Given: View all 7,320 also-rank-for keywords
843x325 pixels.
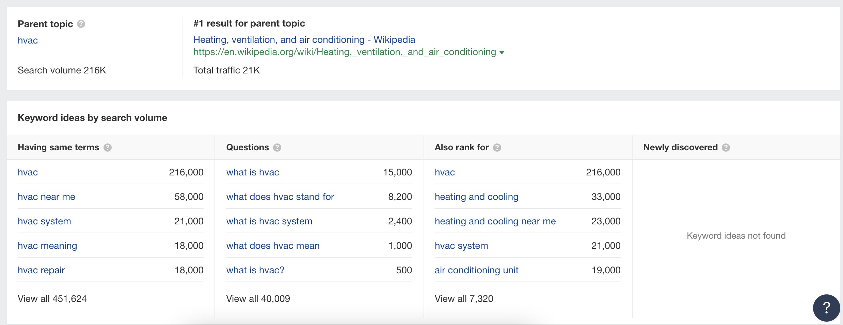Looking at the screenshot, I should pyautogui.click(x=464, y=298).
